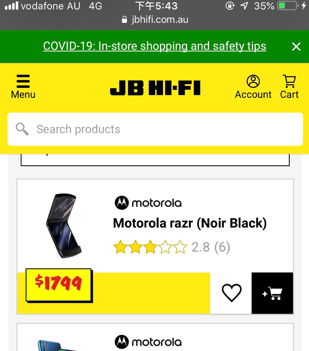Open the blue Motorola phone thumbnail

pos(57,345)
